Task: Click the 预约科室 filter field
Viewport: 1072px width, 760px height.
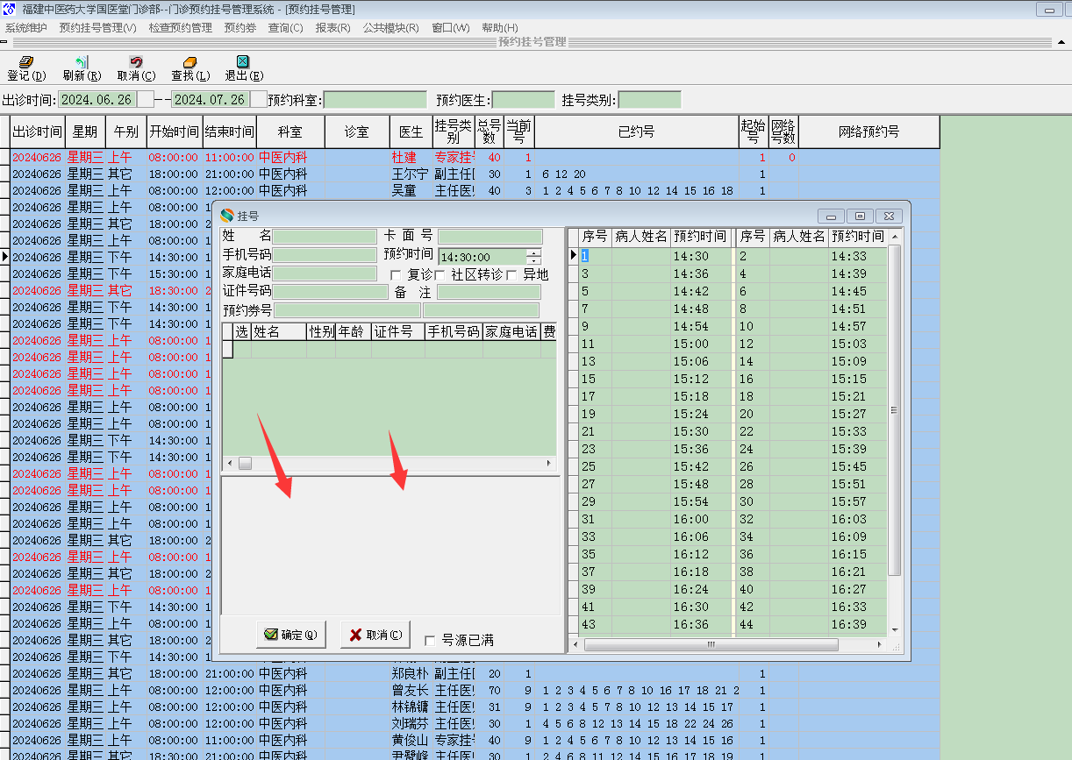Action: pos(375,100)
